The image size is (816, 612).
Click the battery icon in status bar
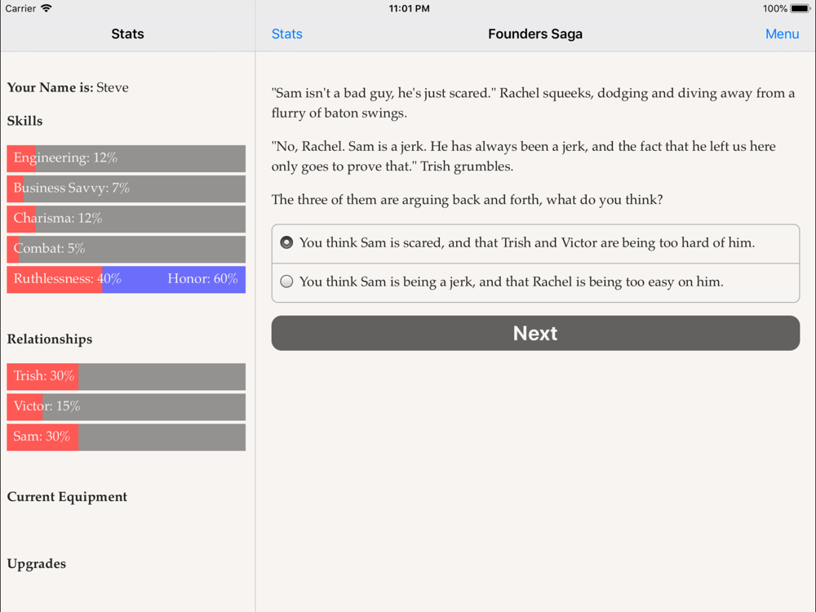800,8
